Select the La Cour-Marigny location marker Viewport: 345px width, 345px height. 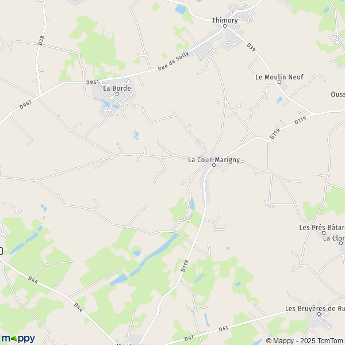214,165
